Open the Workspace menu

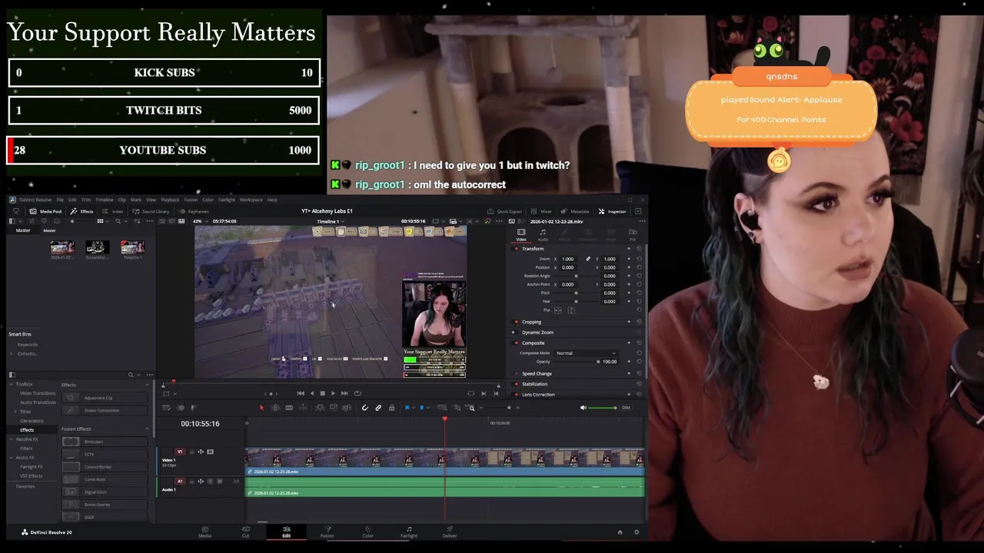coord(251,200)
